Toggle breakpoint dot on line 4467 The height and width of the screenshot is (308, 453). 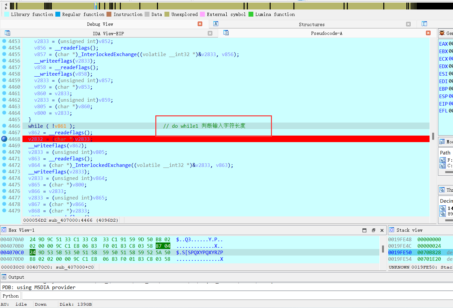[4, 132]
